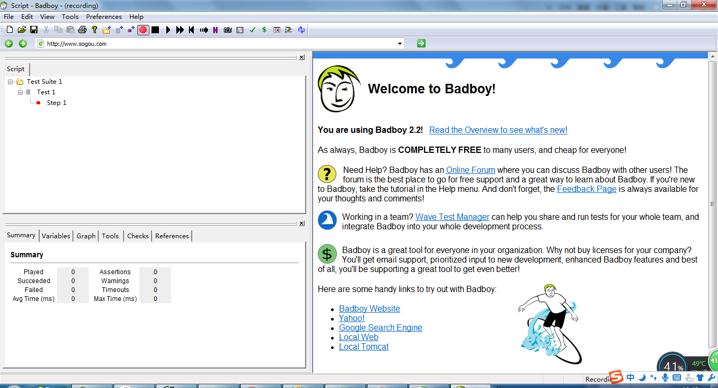Click the step-forward arrow icon
718x388 pixels.
click(204, 30)
